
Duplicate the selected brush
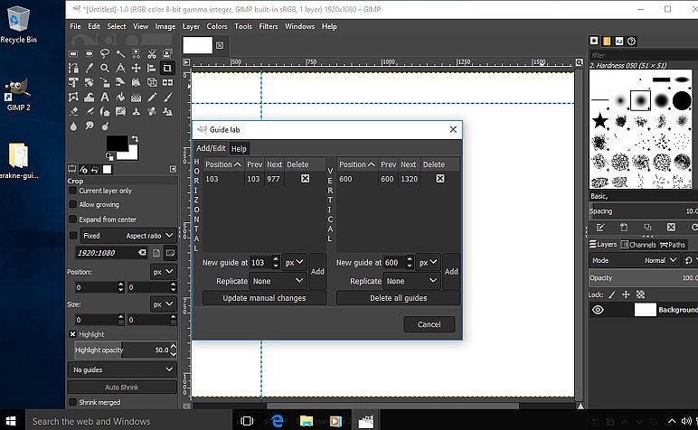tap(647, 228)
